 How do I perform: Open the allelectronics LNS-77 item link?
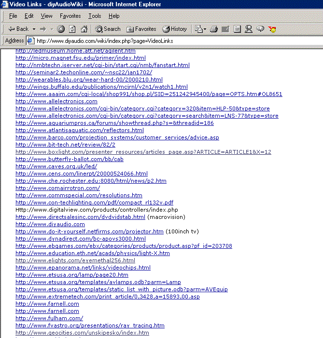tap(147, 116)
